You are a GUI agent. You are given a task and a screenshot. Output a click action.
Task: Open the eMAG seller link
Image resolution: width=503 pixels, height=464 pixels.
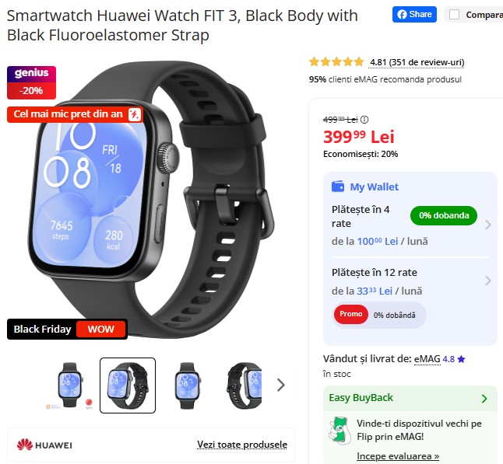(427, 359)
